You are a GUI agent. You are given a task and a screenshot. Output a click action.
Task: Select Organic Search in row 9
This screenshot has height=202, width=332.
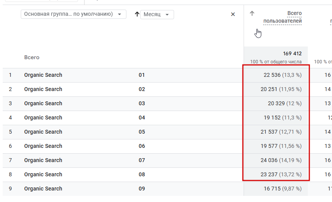[43, 189]
